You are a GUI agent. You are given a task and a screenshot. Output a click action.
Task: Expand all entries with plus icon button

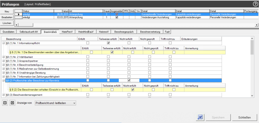(x=12, y=103)
